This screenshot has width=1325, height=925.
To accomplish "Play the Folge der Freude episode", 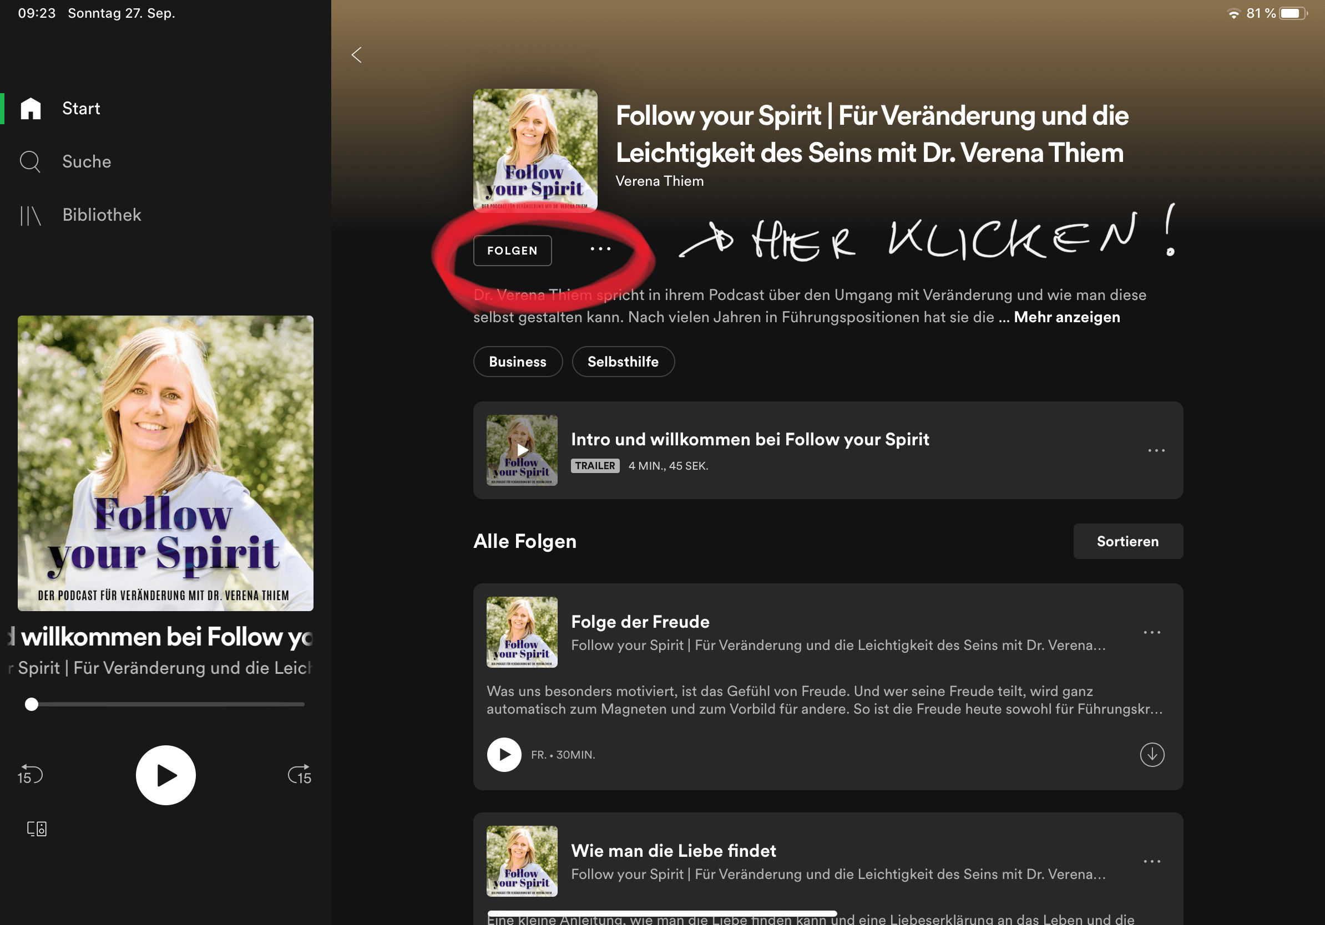I will 504,754.
